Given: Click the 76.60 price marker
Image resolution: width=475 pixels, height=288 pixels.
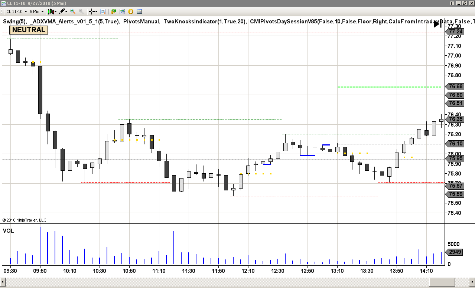Looking at the screenshot, I should (455, 95).
